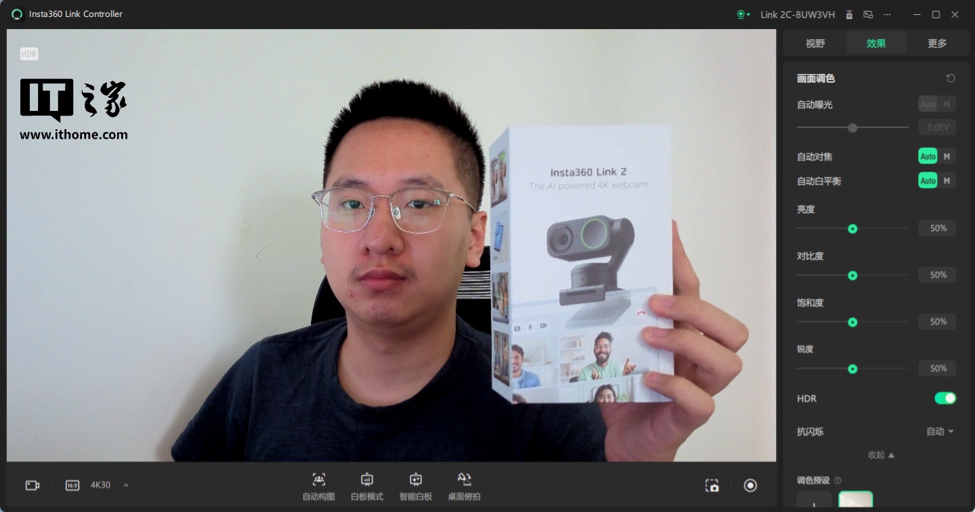Start recording with the record button
975x512 pixels.
pyautogui.click(x=750, y=485)
